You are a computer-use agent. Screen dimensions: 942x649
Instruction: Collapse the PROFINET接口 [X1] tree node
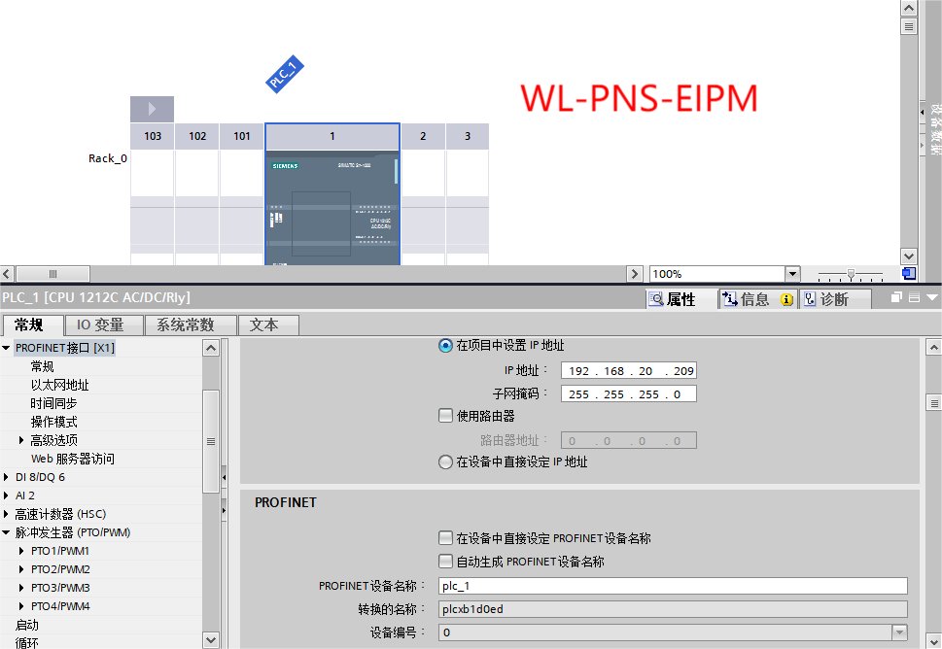[6, 348]
